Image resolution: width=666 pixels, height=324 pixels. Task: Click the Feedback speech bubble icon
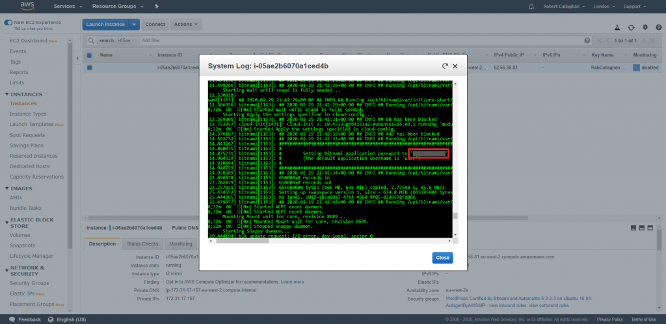[x=12, y=319]
